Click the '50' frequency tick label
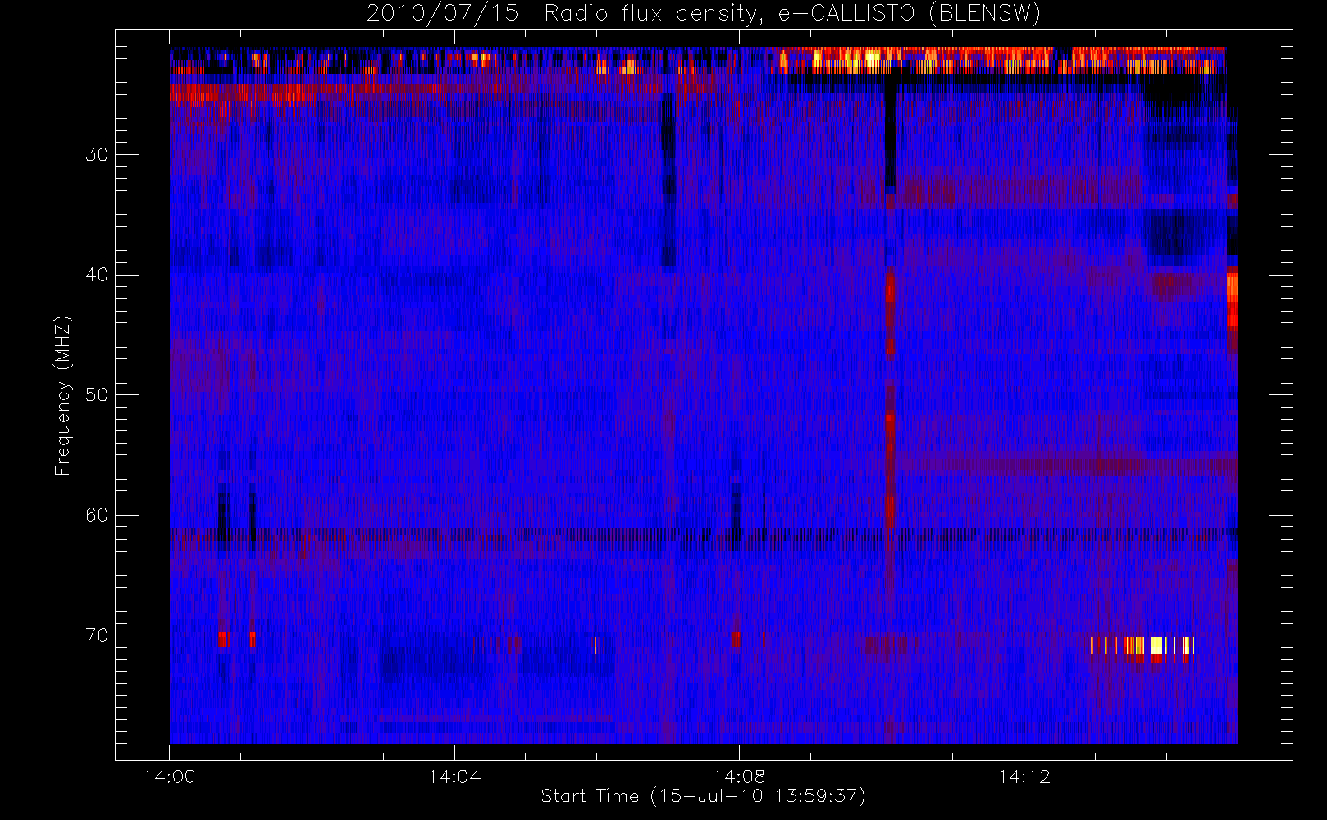This screenshot has height=820, width=1327. [97, 394]
